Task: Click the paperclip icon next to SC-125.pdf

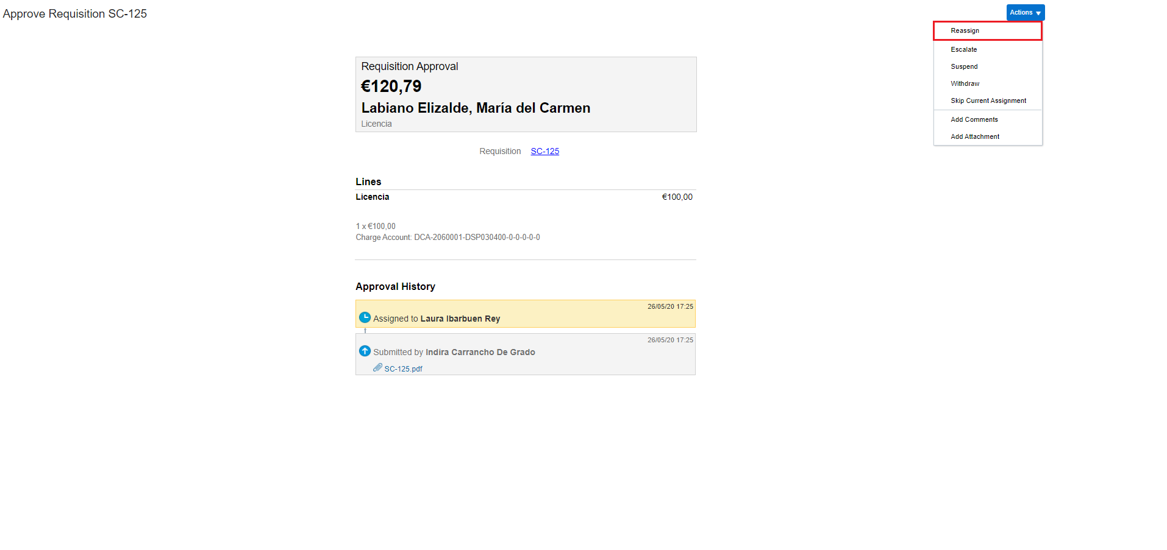Action: (x=377, y=368)
